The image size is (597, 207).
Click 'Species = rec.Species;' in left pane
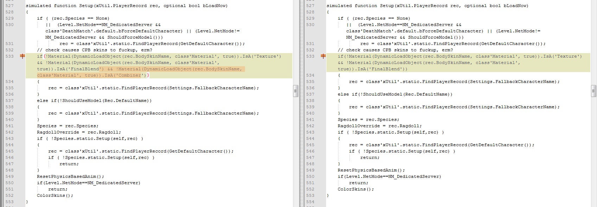68,126
